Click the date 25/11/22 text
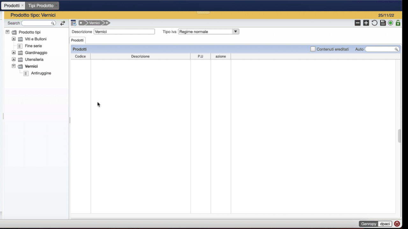 click(x=386, y=15)
